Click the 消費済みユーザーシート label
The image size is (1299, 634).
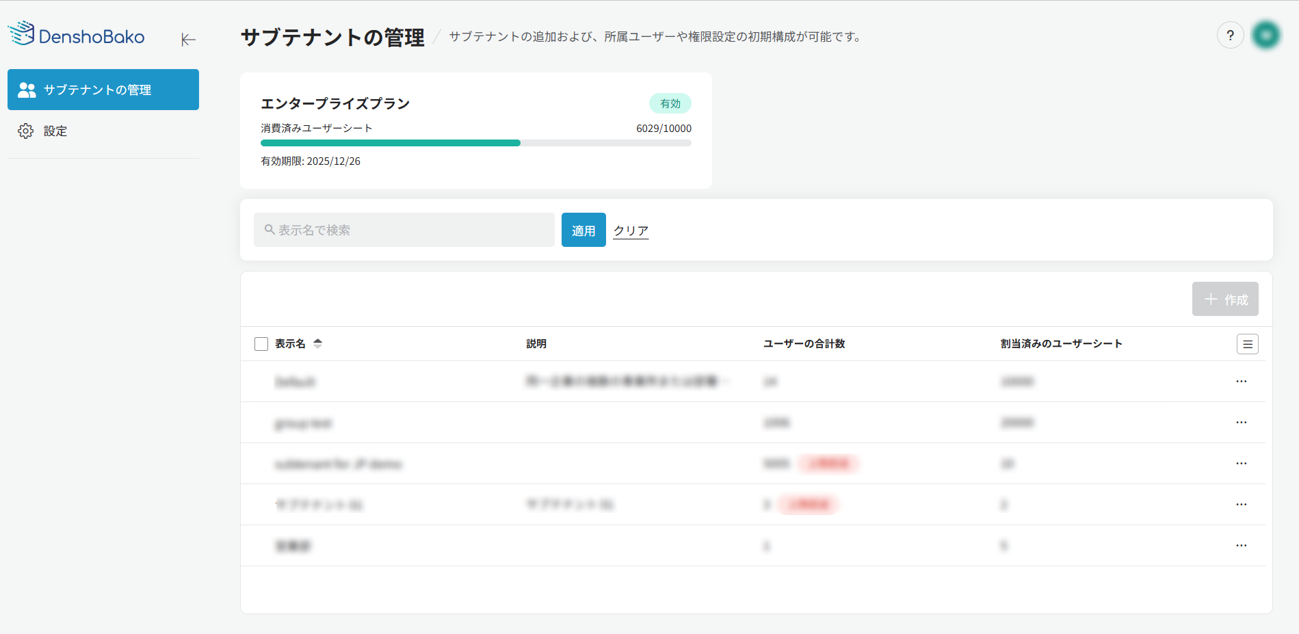[x=317, y=128]
